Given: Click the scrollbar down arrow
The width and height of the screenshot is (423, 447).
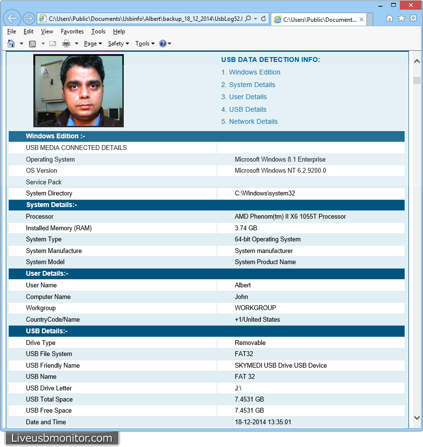Looking at the screenshot, I should (x=417, y=417).
